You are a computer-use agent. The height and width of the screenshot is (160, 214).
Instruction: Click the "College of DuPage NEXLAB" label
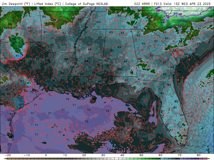coord(86,4)
